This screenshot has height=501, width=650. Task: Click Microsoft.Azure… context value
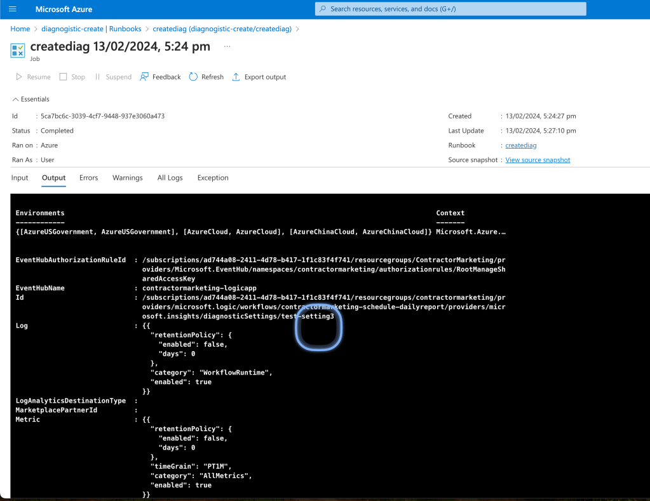point(471,232)
